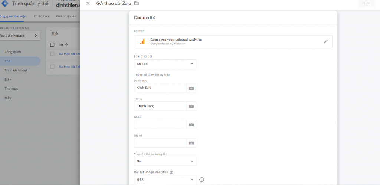
Task: Expand Truy cập không tương tác dropdown
Action: (165, 161)
